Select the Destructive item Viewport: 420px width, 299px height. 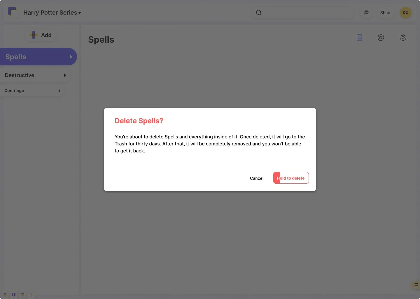click(x=35, y=75)
